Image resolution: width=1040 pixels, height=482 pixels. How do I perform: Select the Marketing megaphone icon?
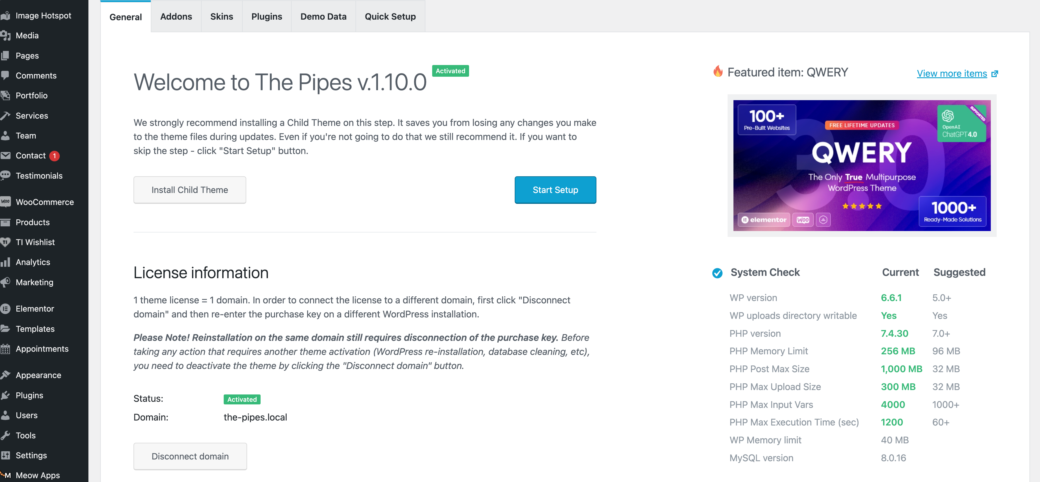click(x=6, y=282)
